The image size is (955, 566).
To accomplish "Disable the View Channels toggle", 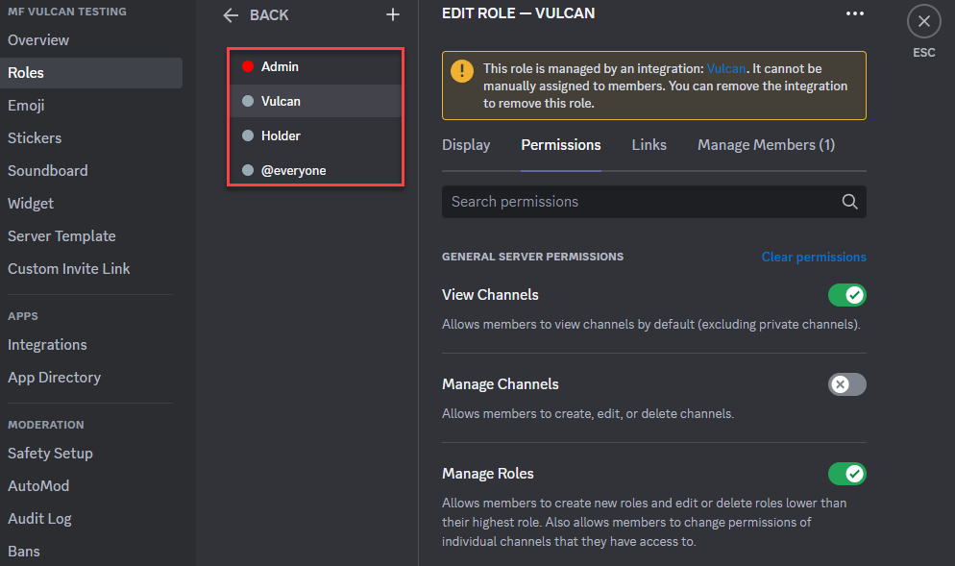I will (846, 295).
